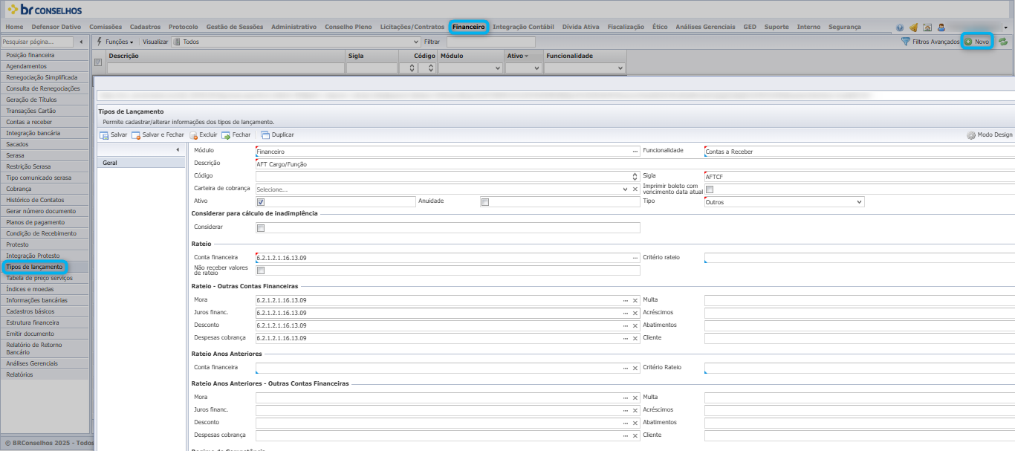This screenshot has width=1015, height=451.
Task: Toggle the Ativo checkbox
Action: (261, 201)
